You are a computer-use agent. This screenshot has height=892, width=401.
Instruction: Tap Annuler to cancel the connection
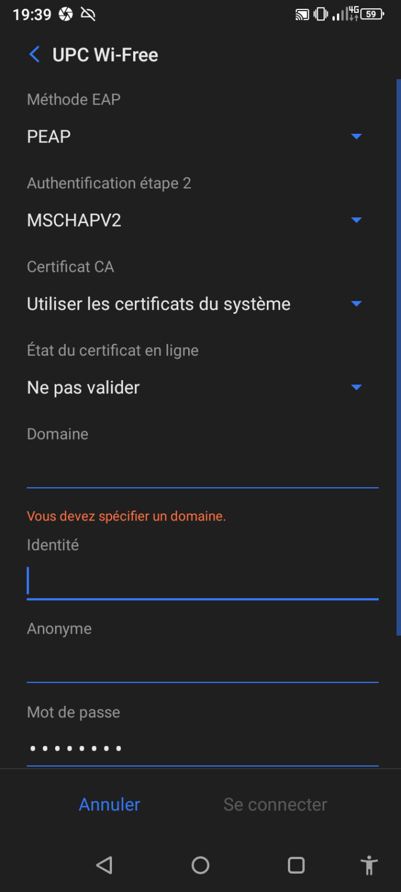[x=110, y=805]
